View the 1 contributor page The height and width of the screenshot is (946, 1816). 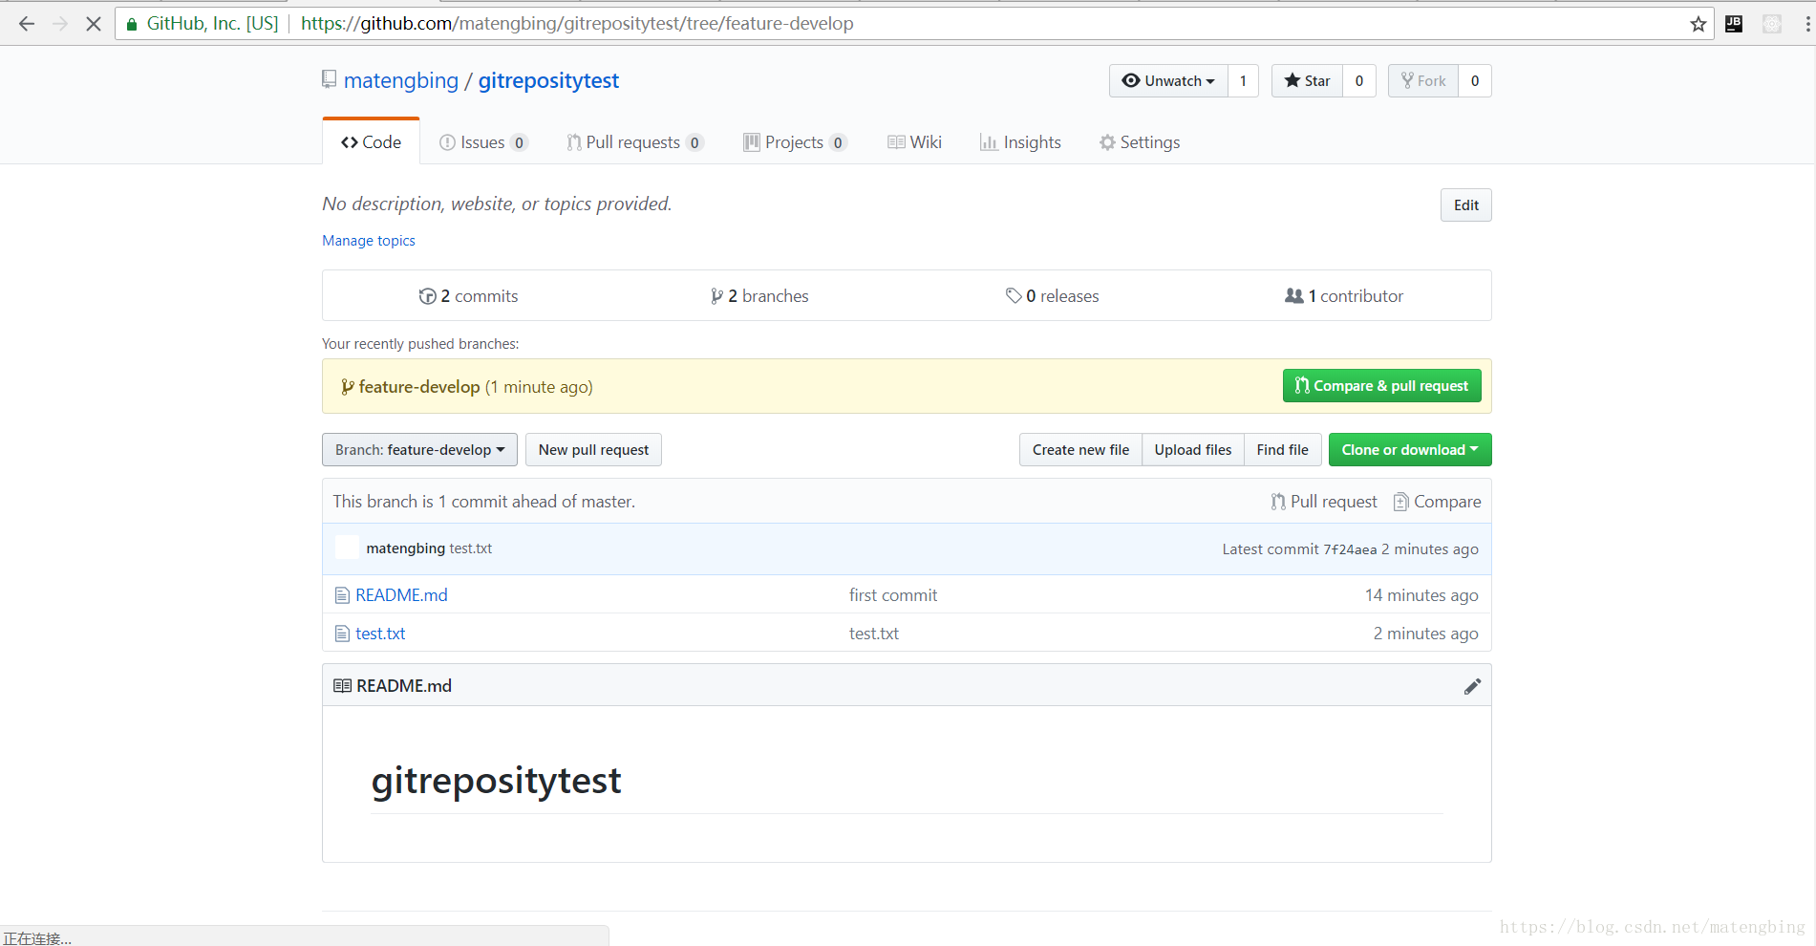click(1344, 296)
